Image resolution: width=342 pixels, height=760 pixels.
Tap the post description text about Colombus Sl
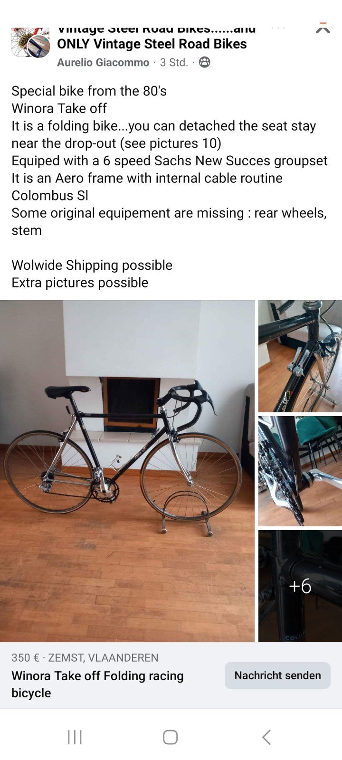[50, 195]
